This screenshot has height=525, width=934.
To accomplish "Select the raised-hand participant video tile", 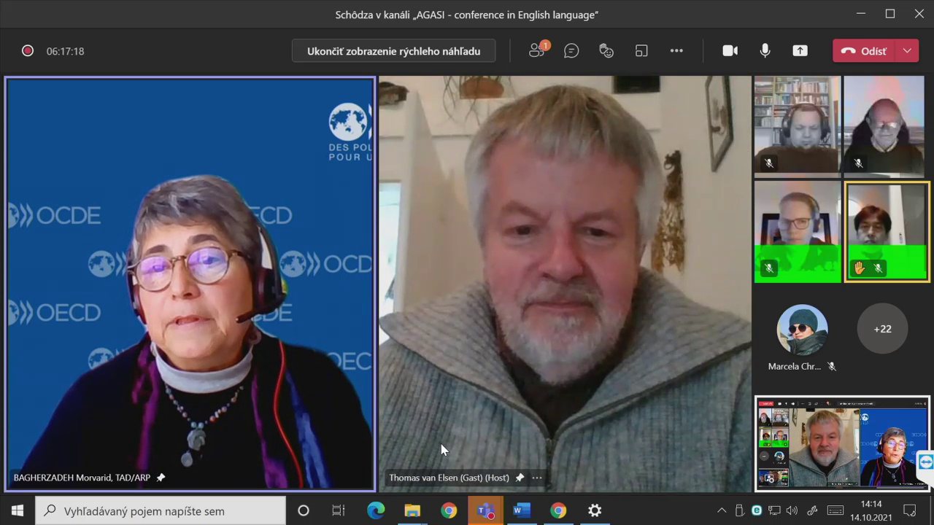I will (x=887, y=231).
